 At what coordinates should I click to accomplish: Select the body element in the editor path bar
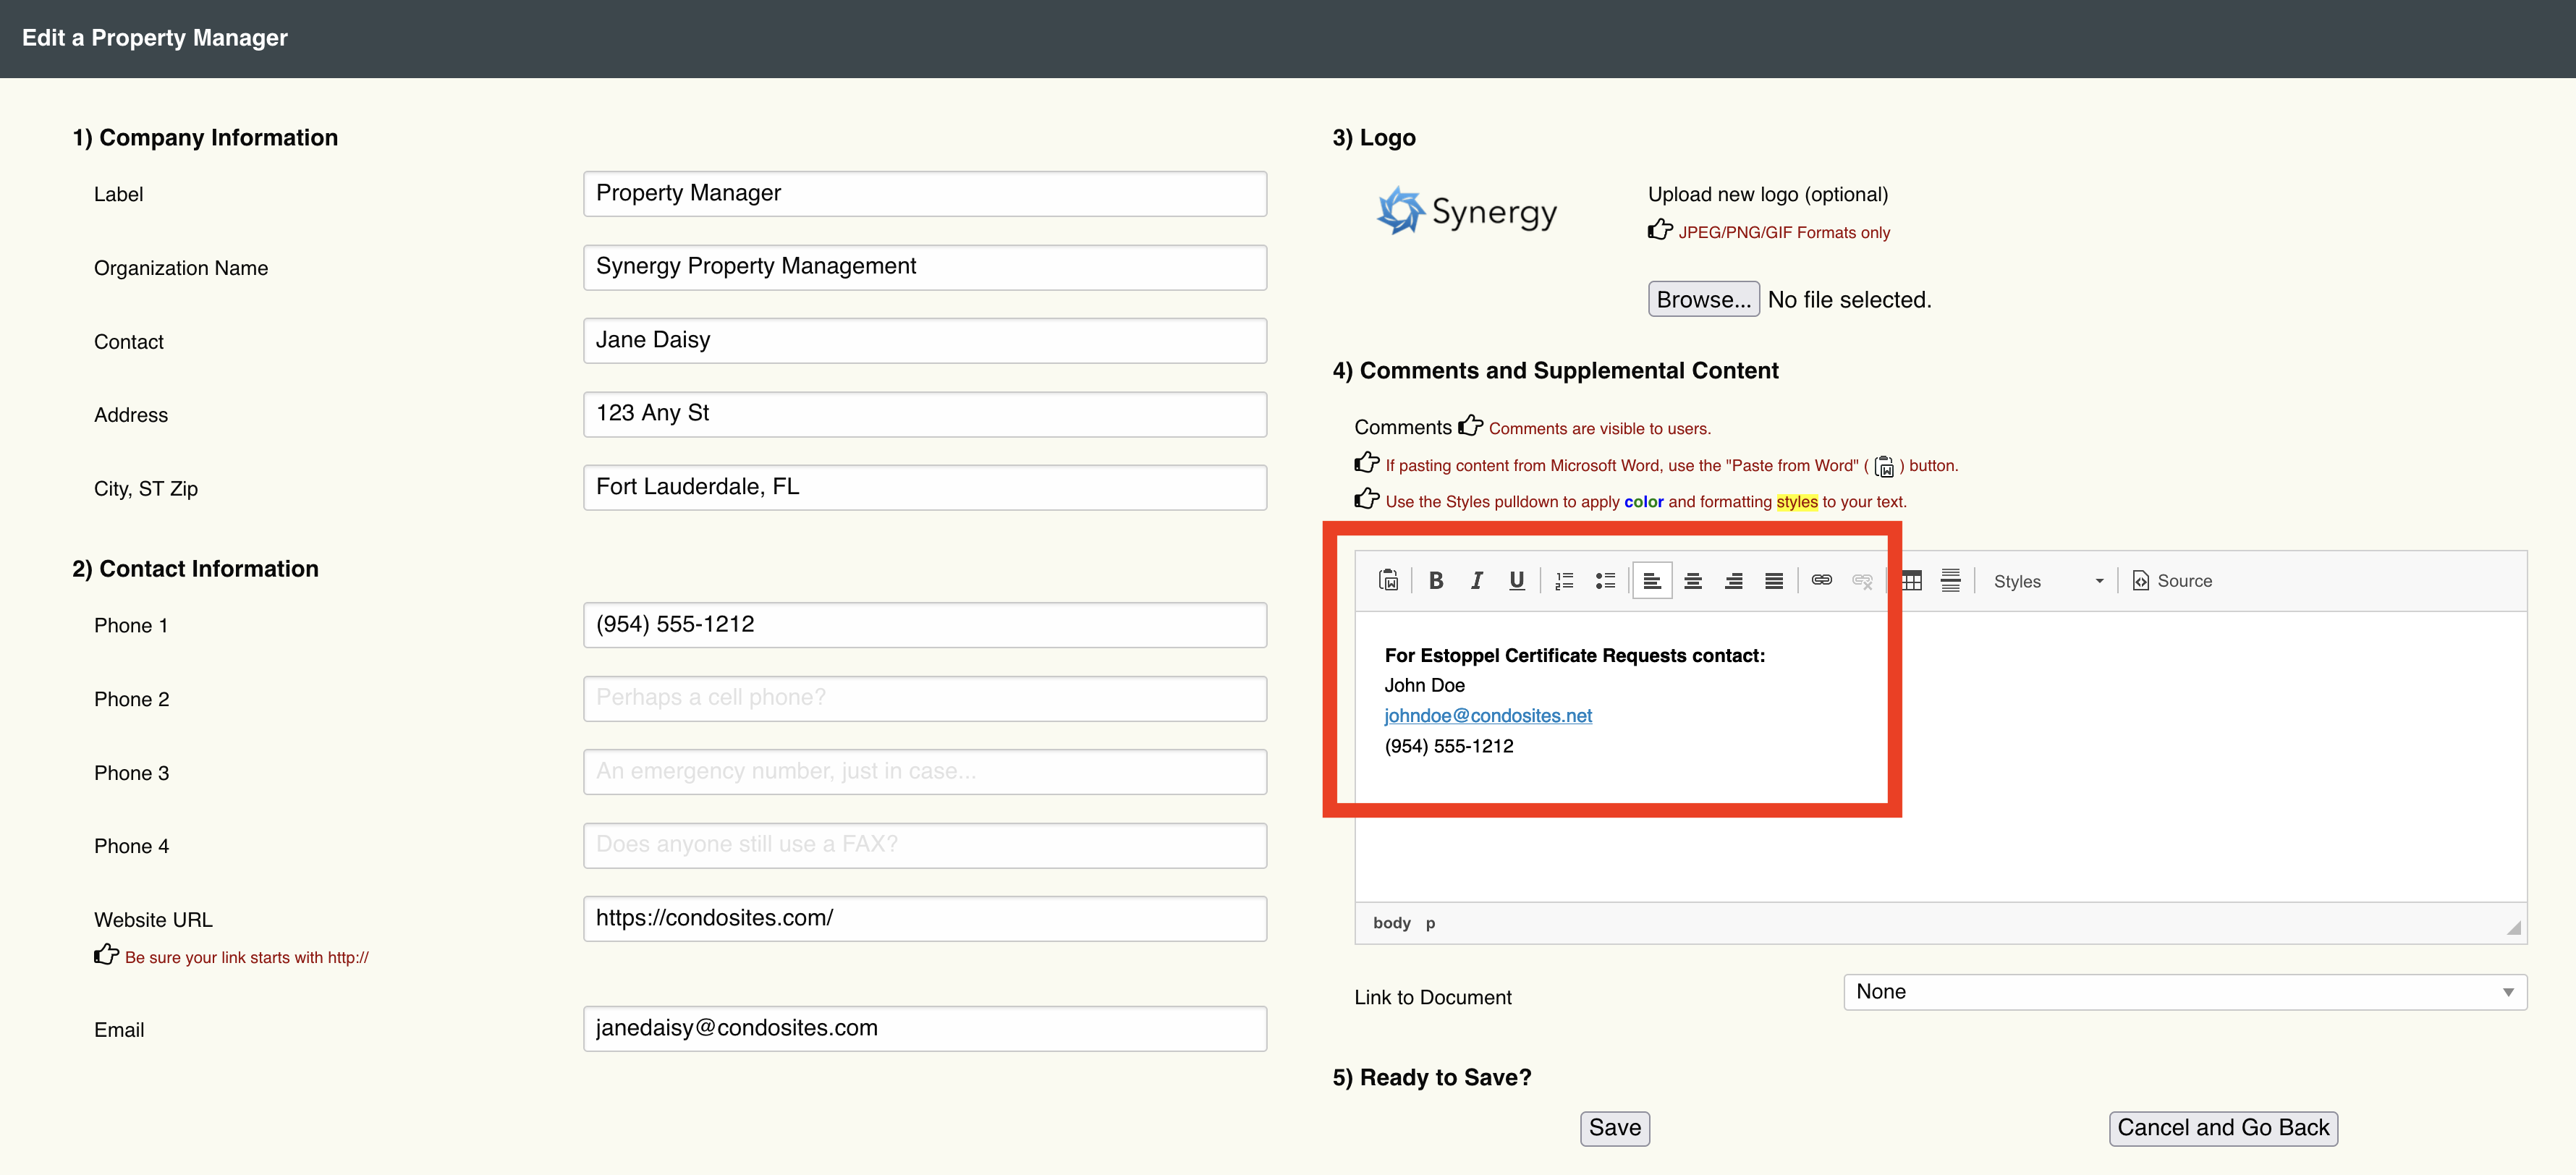(x=1391, y=923)
